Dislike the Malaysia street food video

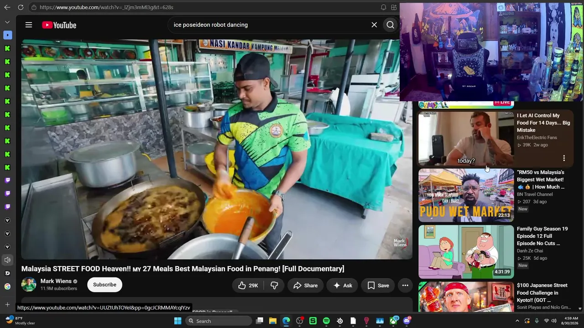point(274,286)
